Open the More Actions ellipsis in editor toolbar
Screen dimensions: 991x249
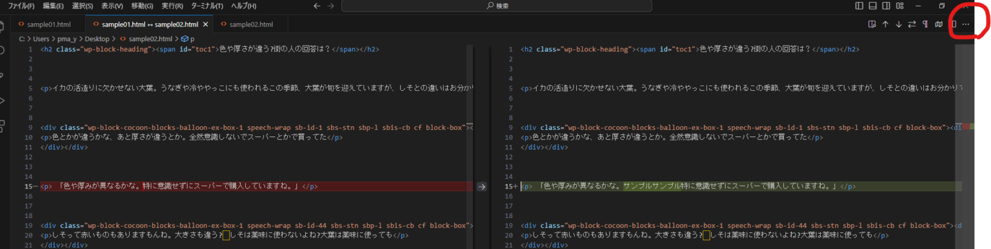pyautogui.click(x=966, y=24)
